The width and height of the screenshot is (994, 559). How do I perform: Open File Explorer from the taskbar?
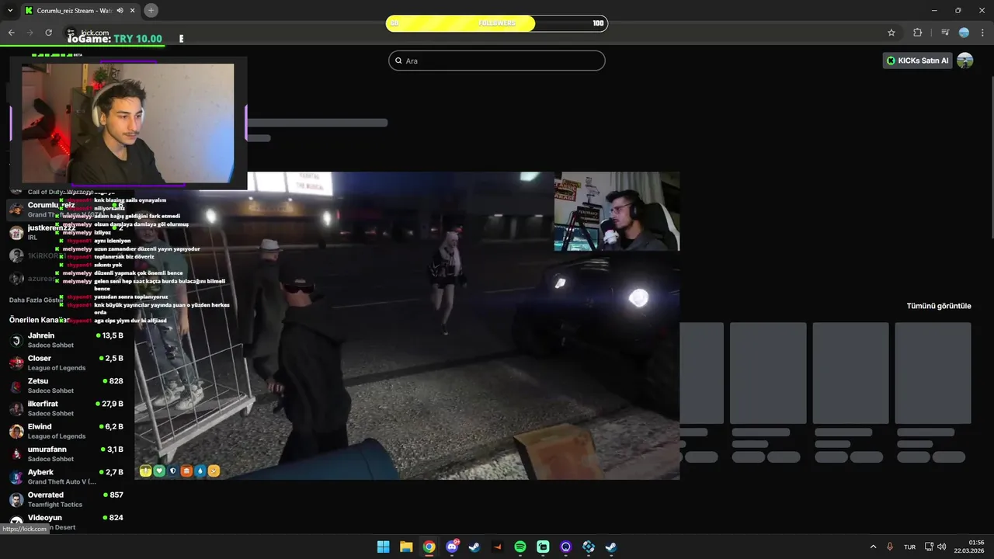coord(406,547)
